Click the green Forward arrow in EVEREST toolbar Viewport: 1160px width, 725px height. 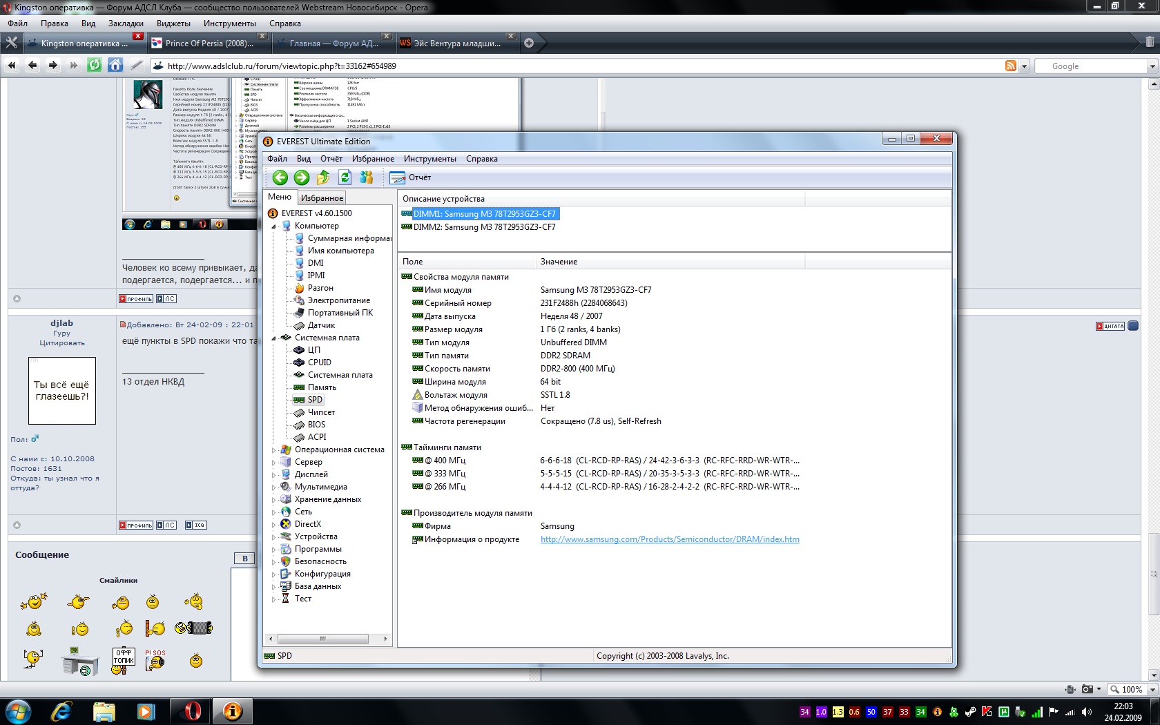point(302,177)
